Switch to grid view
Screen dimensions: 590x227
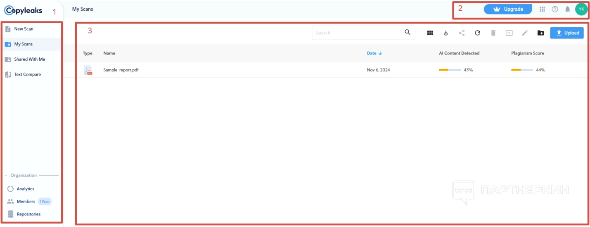pyautogui.click(x=430, y=33)
